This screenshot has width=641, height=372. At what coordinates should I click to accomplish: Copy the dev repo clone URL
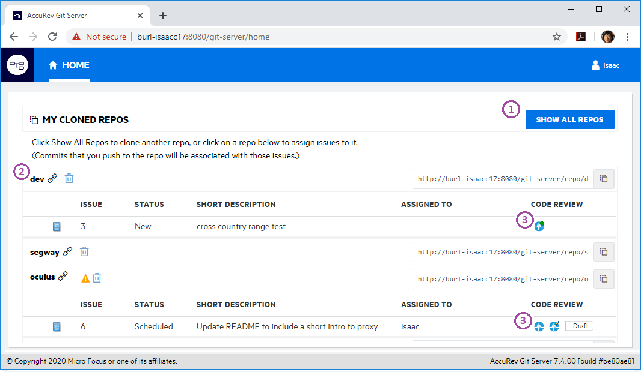pyautogui.click(x=604, y=179)
